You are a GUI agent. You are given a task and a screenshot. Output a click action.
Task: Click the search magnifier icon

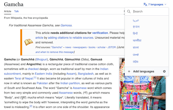pos(129,11)
